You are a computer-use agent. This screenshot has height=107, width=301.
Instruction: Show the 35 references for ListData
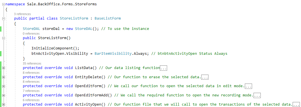point(32,63)
